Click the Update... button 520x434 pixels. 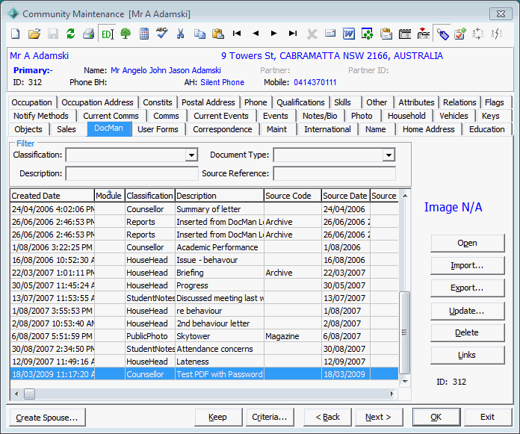467,311
